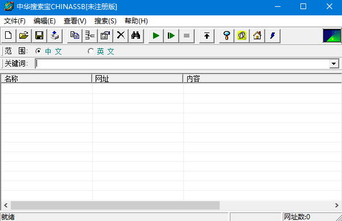Click the gray stop search icon
Screen dimensions: 342x221
[187, 35]
